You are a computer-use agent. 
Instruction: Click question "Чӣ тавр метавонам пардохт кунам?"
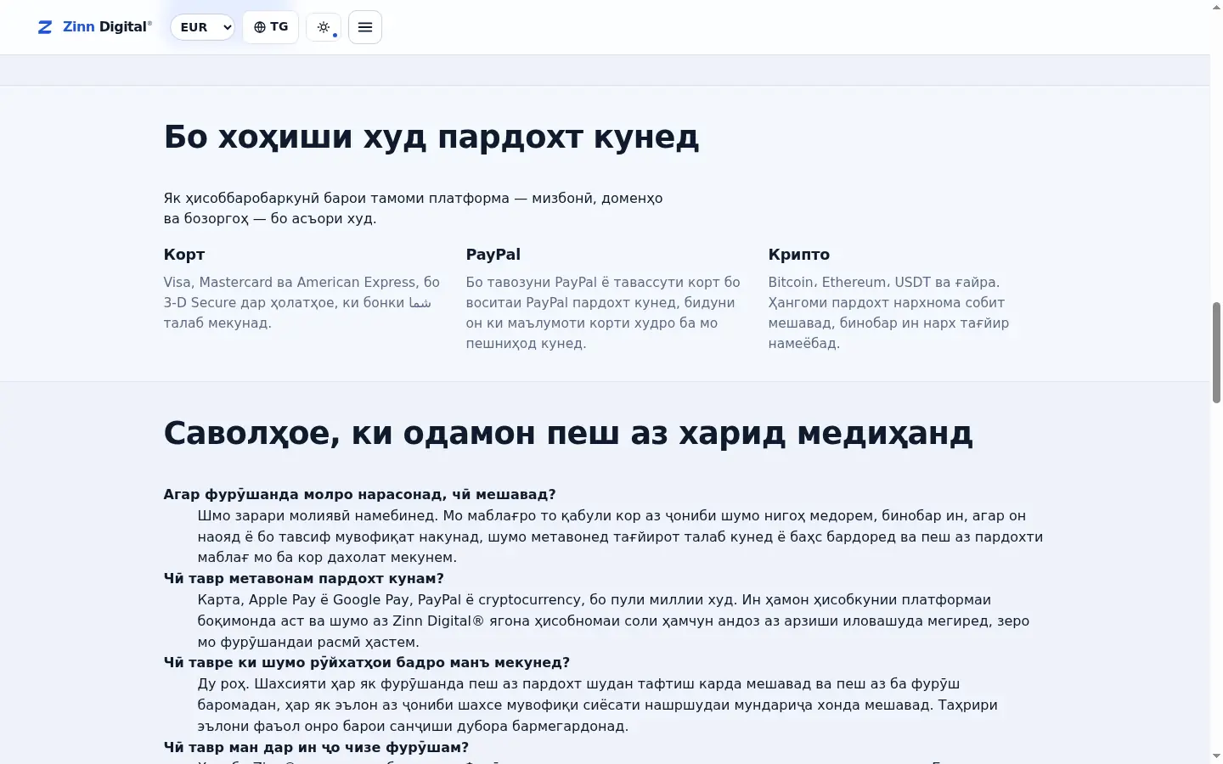click(304, 579)
